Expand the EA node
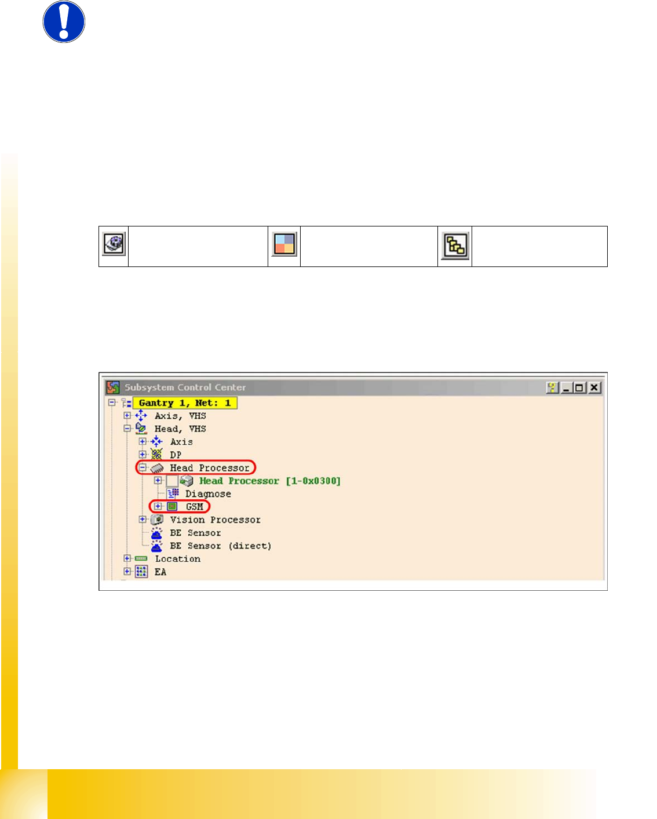 (127, 571)
